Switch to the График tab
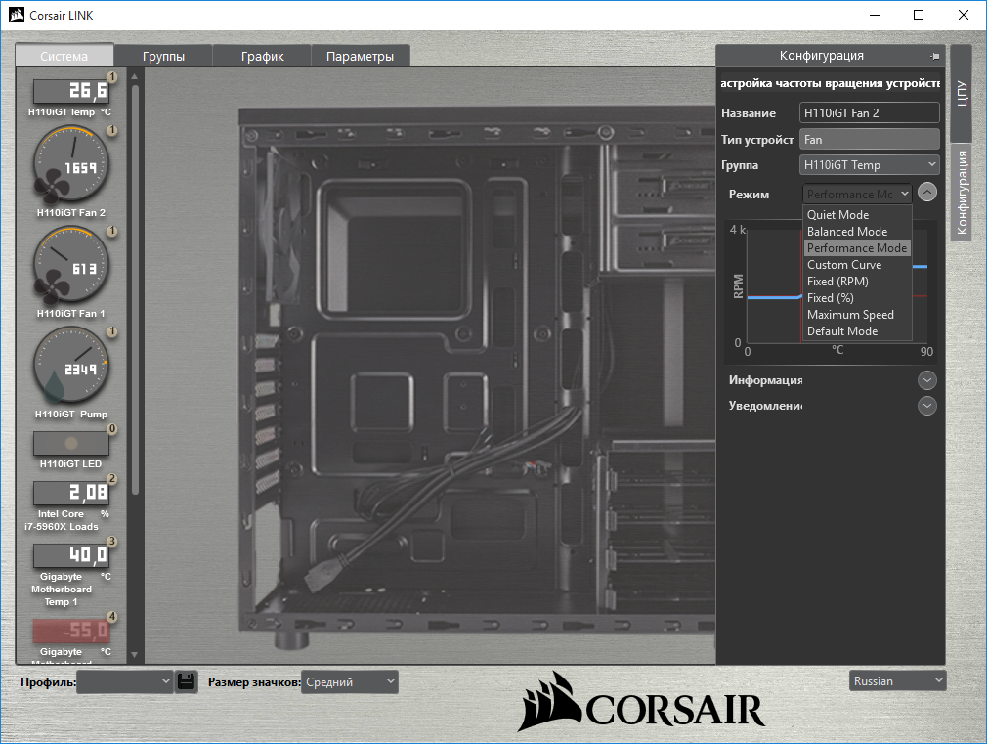The width and height of the screenshot is (987, 744). (x=261, y=56)
